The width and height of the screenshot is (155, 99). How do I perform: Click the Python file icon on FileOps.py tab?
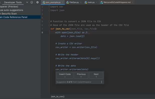tap(67, 2)
